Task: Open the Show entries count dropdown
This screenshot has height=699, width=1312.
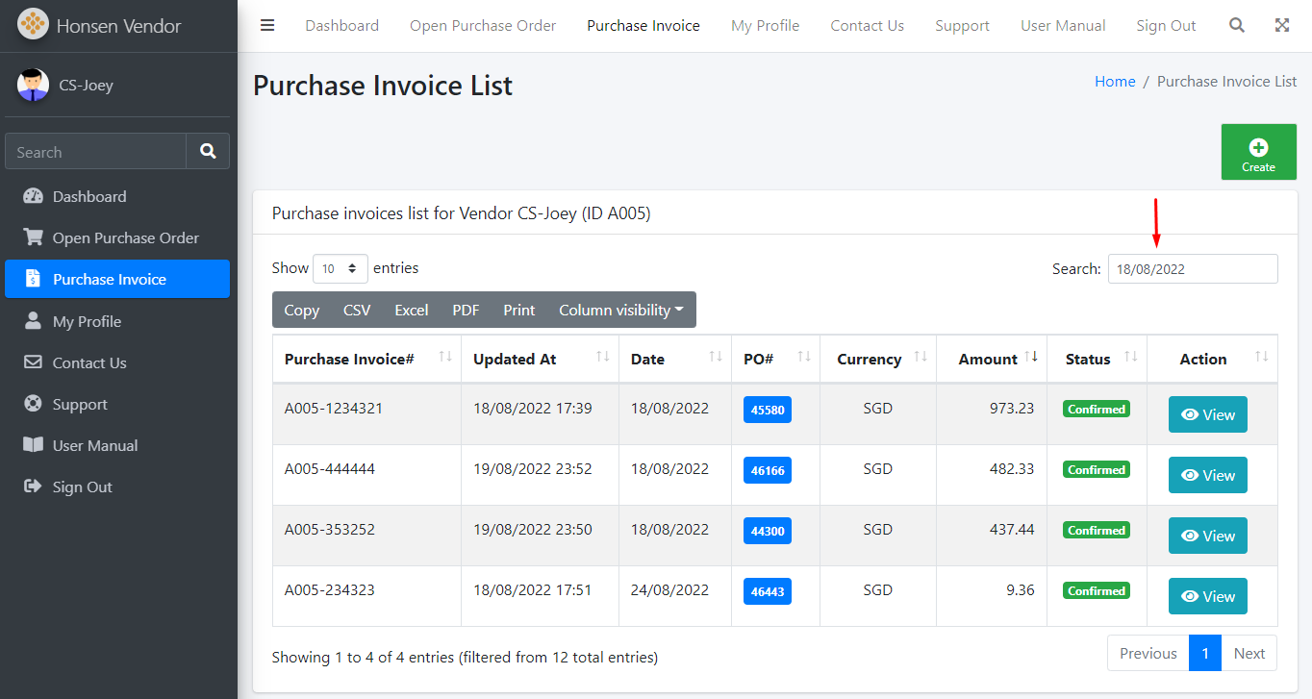Action: tap(341, 268)
